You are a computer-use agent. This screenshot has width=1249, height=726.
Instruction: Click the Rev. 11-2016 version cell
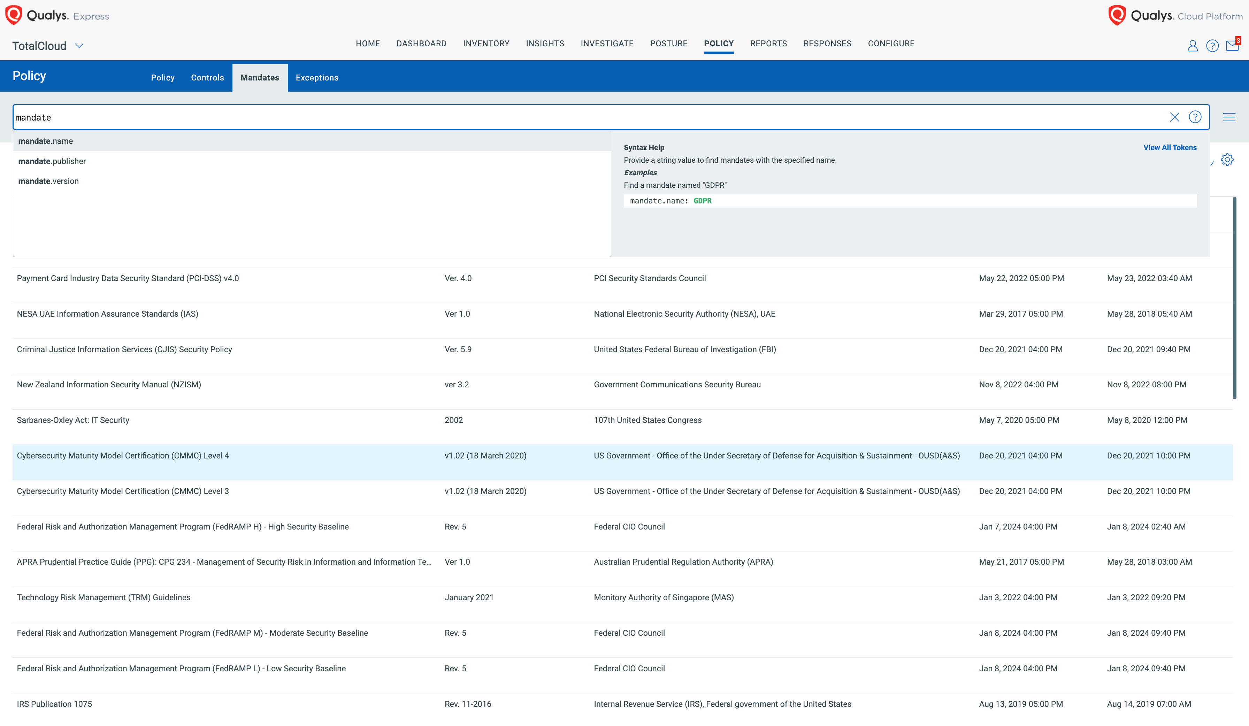tap(468, 704)
